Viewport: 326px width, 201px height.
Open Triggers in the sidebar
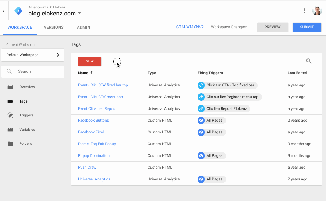(x=26, y=115)
